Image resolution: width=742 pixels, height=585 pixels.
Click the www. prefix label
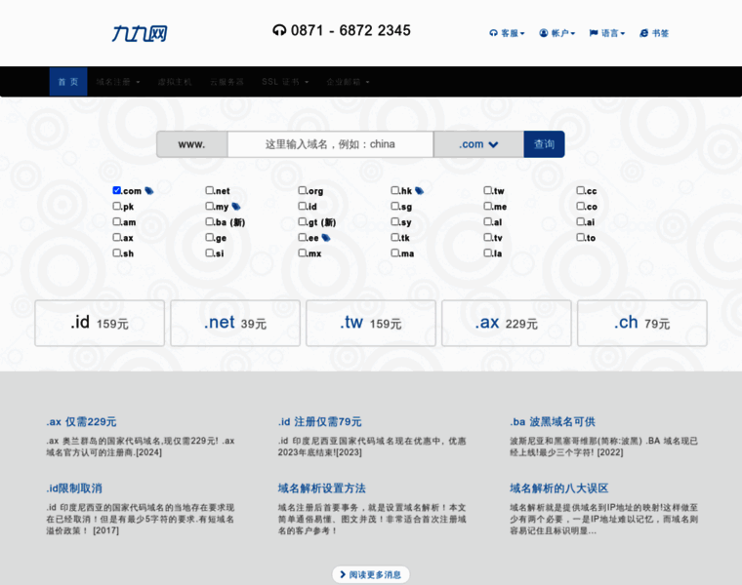[191, 144]
